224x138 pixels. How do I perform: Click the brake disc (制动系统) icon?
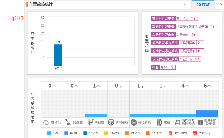134,122
